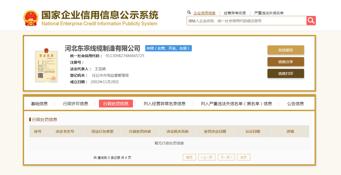Open the business license thumbnail image
Viewport: 341px width, 175px height.
point(46,65)
